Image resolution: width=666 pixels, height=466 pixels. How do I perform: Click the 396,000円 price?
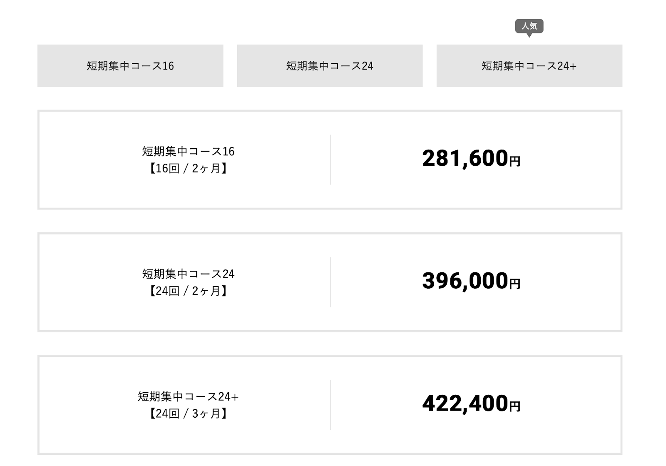pyautogui.click(x=471, y=281)
